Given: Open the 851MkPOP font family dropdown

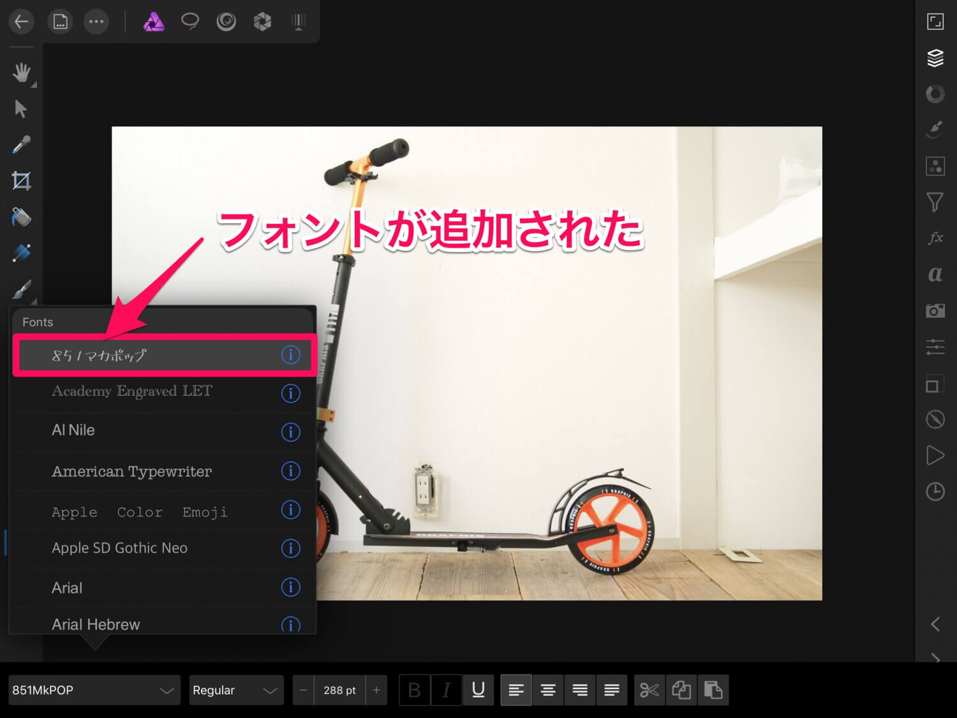Looking at the screenshot, I should pyautogui.click(x=94, y=690).
